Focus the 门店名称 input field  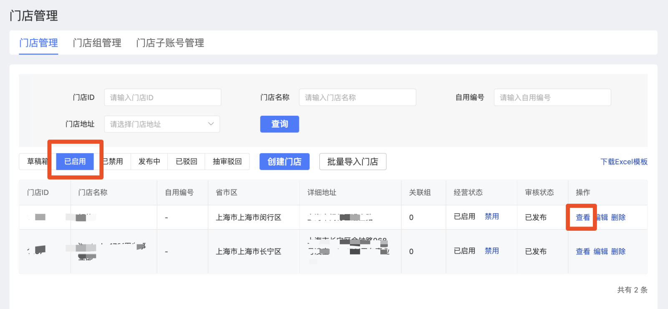coord(357,97)
